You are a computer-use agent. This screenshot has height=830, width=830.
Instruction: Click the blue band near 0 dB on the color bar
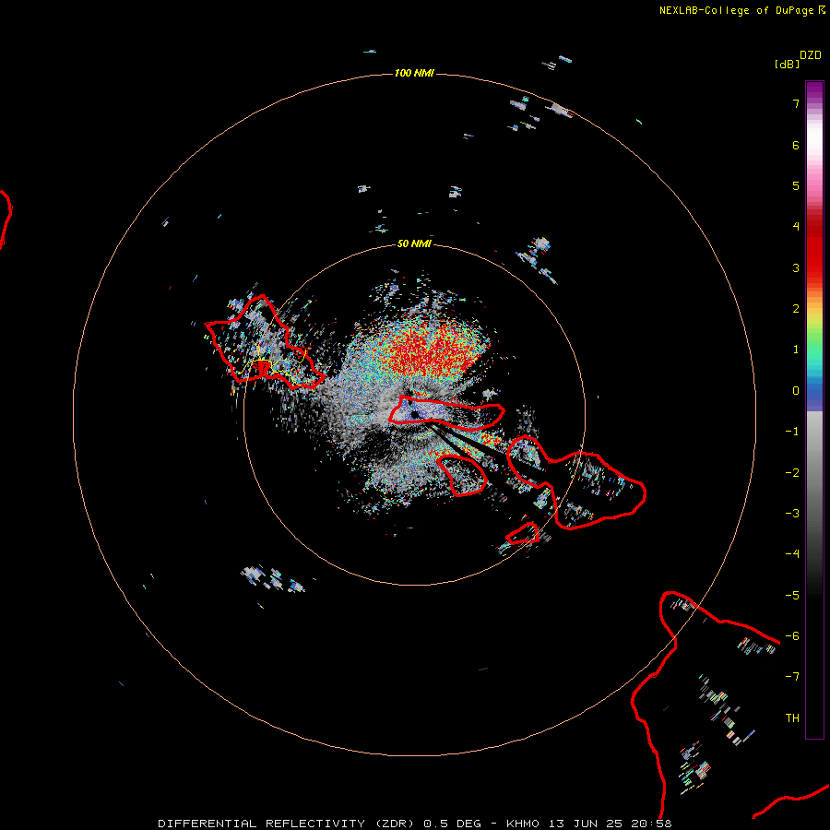(x=814, y=395)
